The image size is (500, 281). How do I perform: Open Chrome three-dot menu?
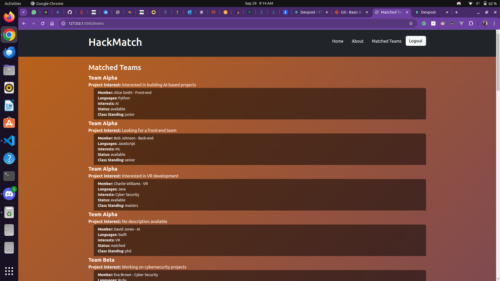point(494,23)
